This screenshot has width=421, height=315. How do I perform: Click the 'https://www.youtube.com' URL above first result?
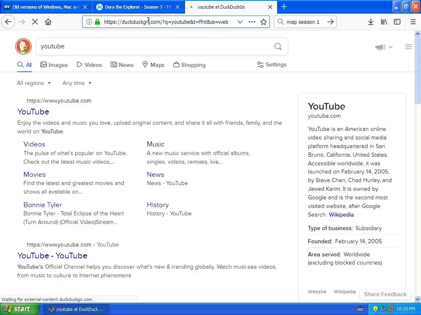[x=59, y=101]
